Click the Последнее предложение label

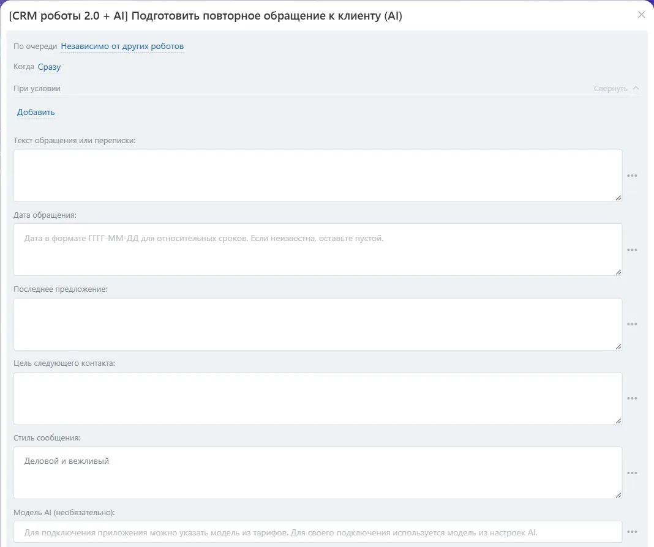(61, 289)
